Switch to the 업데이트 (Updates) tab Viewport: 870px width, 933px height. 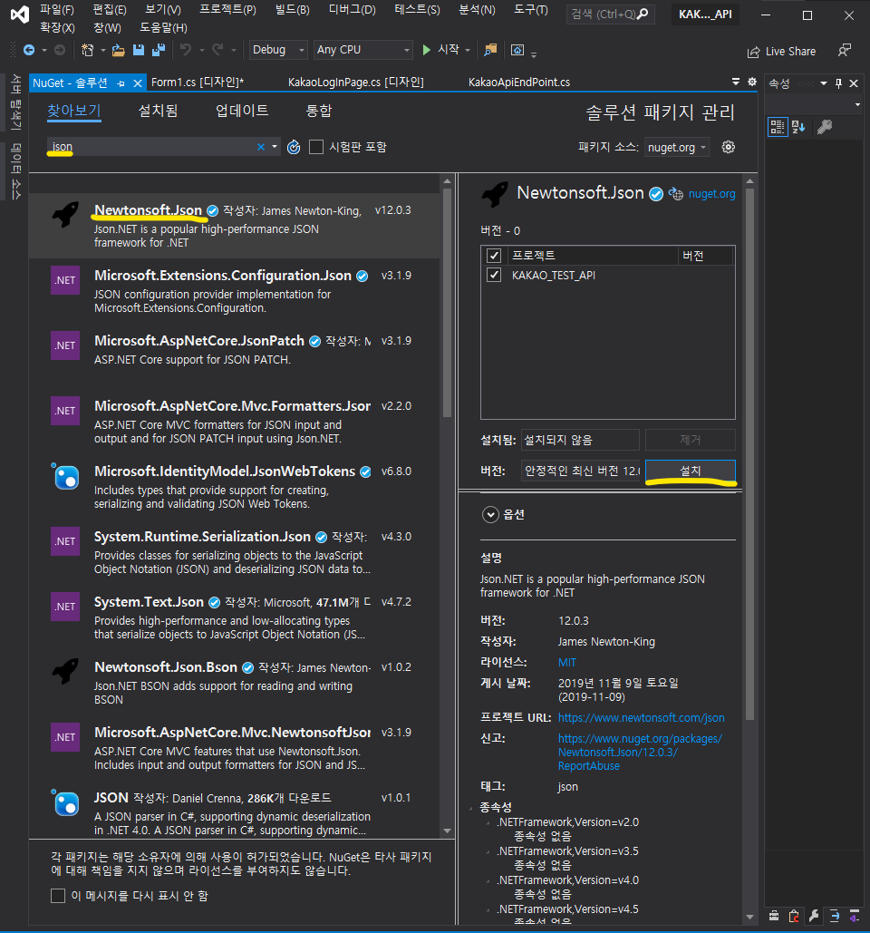click(242, 111)
